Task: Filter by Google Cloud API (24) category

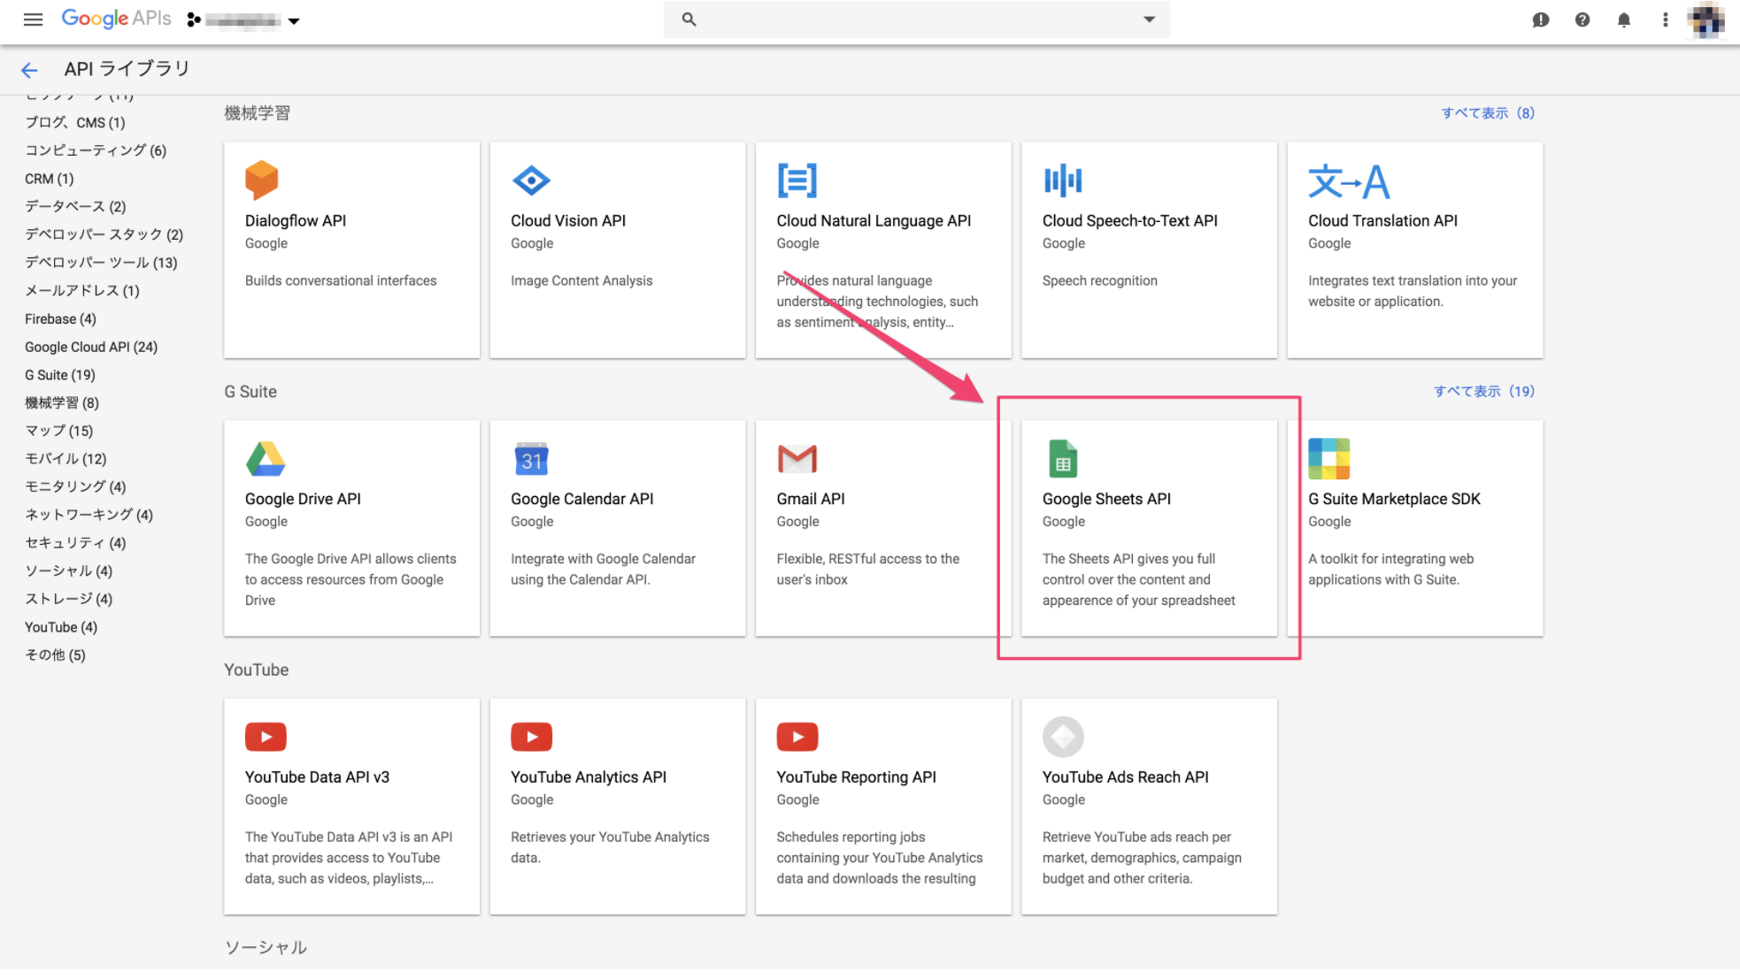Action: (91, 348)
